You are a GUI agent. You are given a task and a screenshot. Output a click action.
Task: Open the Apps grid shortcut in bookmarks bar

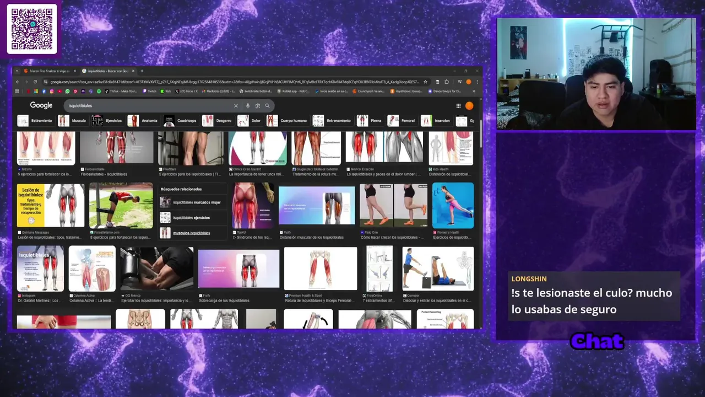(x=17, y=91)
